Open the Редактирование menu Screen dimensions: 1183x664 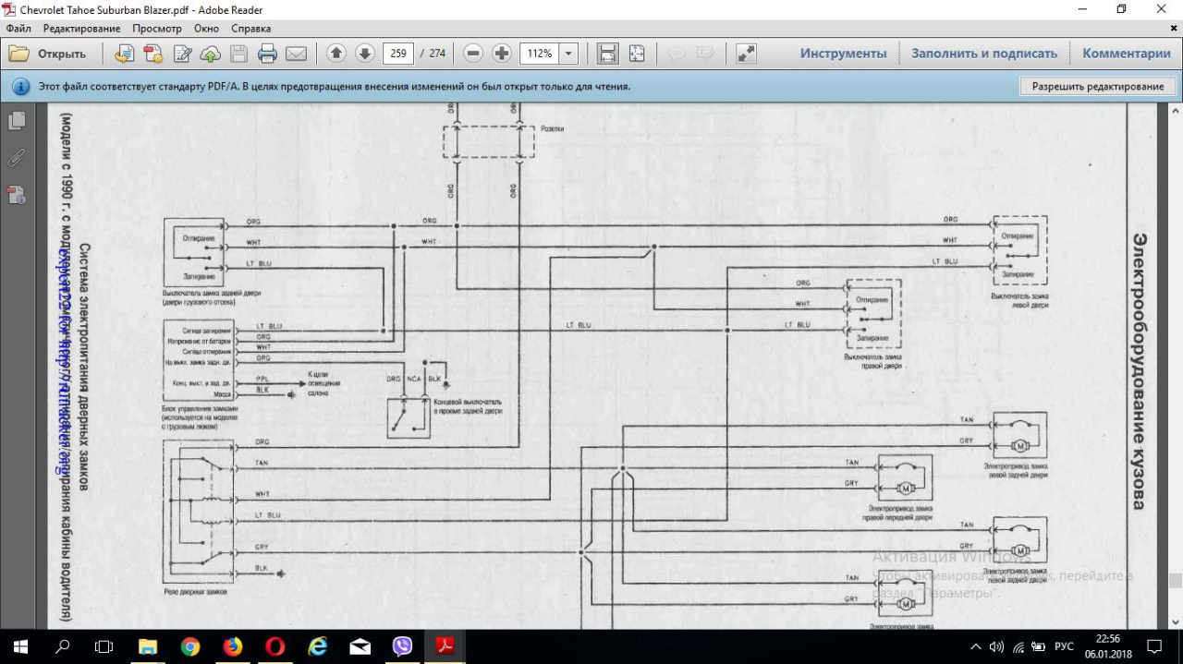81,29
